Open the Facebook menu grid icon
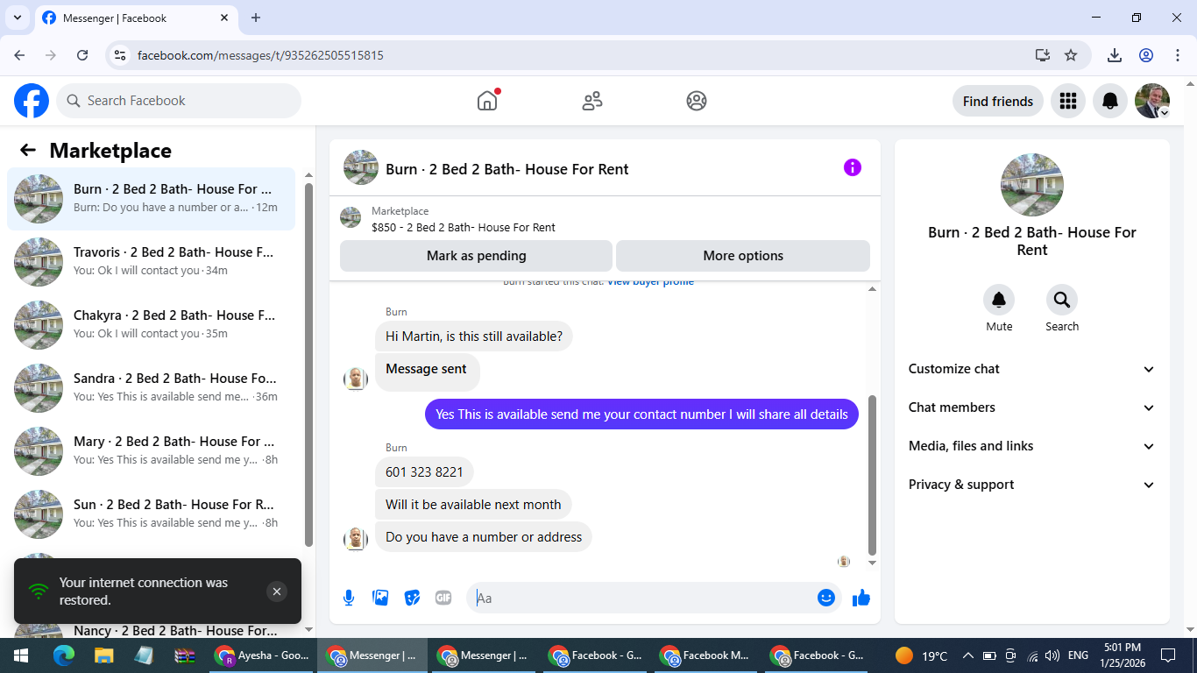The height and width of the screenshot is (673, 1197). click(x=1067, y=101)
